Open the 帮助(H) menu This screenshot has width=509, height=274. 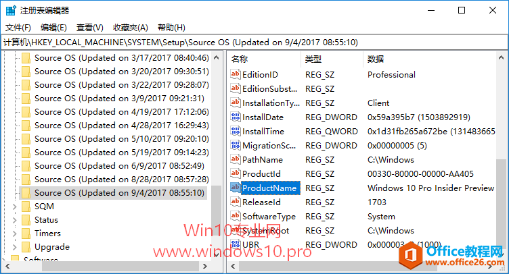coord(171,28)
